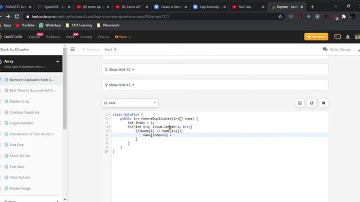The height and width of the screenshot is (202, 360).
Task: Open the Contest navigation item
Action: tap(86, 37)
